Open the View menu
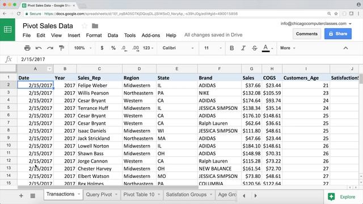 [56, 35]
